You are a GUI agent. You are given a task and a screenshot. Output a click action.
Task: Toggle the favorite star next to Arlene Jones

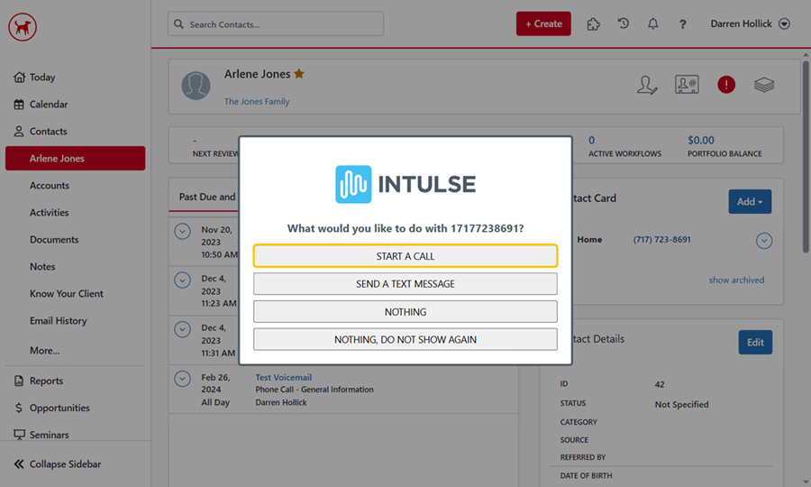coord(299,74)
